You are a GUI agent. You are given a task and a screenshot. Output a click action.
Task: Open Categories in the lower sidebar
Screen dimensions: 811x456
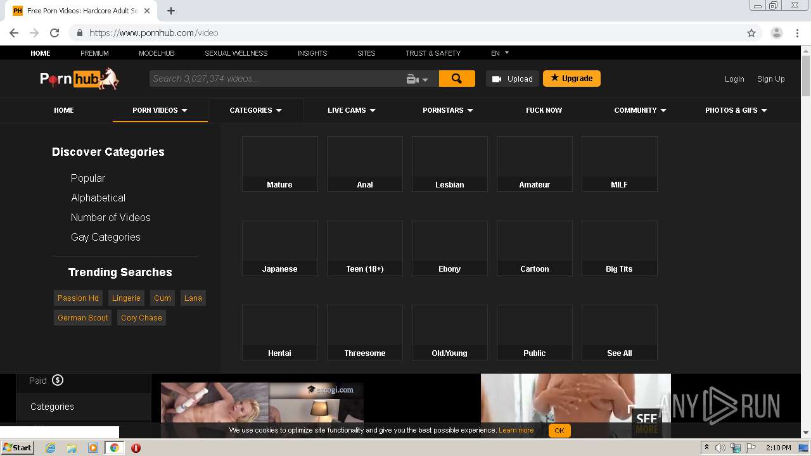click(x=52, y=407)
